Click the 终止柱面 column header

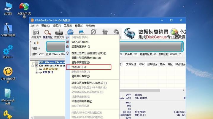click(x=180, y=64)
